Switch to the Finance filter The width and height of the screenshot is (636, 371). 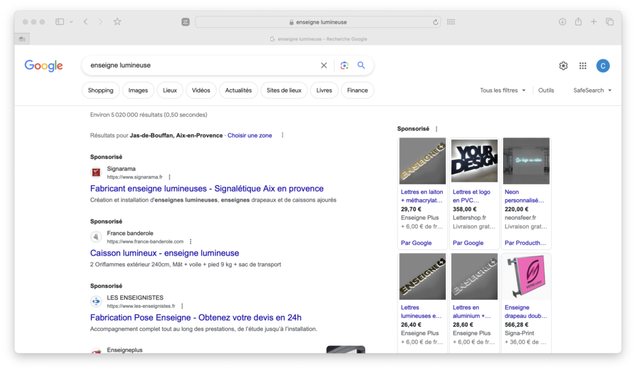(357, 91)
